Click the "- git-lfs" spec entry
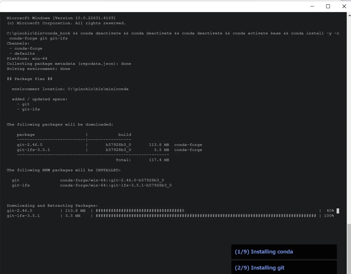351x274 pixels. pyautogui.click(x=28, y=109)
